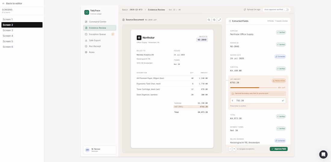Open the M. Renner reviewer profile card
The height and width of the screenshot is (162, 331).
(100, 150)
